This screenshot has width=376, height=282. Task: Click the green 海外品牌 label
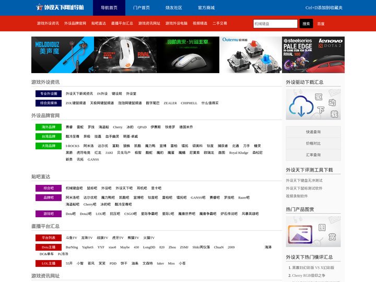pyautogui.click(x=49, y=127)
